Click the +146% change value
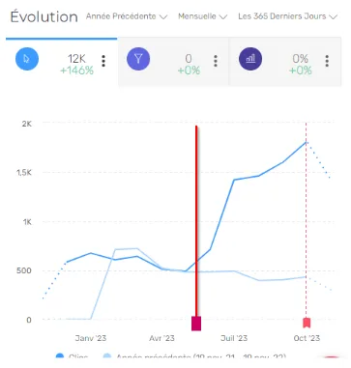The image size is (351, 368). pos(77,71)
